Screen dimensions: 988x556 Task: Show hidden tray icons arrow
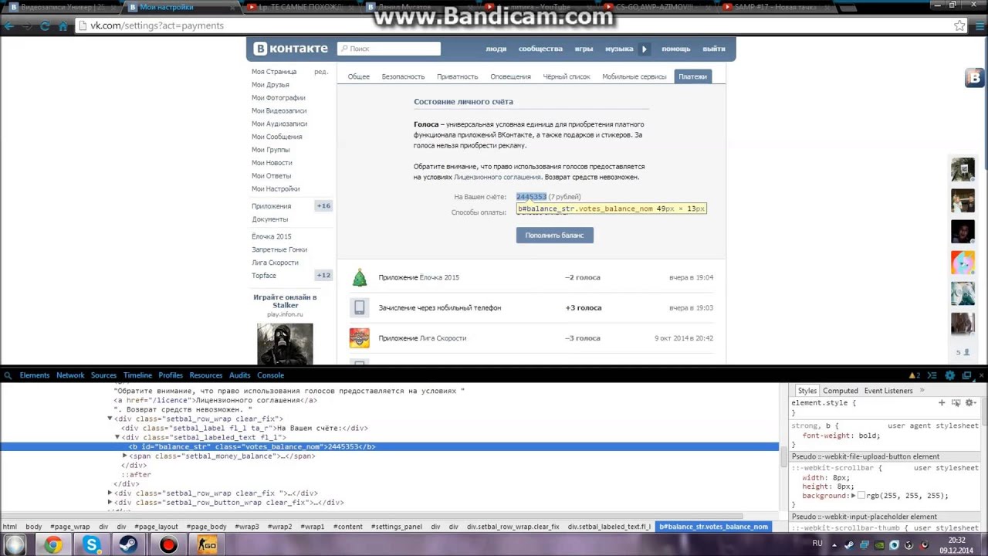pos(834,545)
